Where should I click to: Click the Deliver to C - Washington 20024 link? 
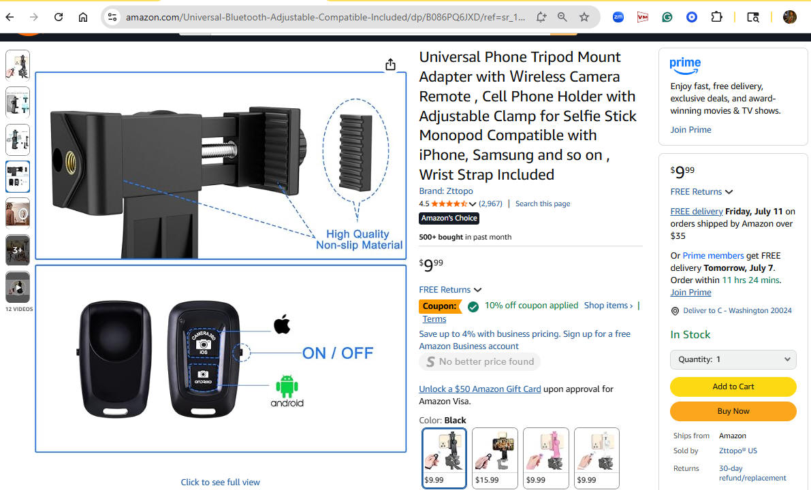click(737, 310)
